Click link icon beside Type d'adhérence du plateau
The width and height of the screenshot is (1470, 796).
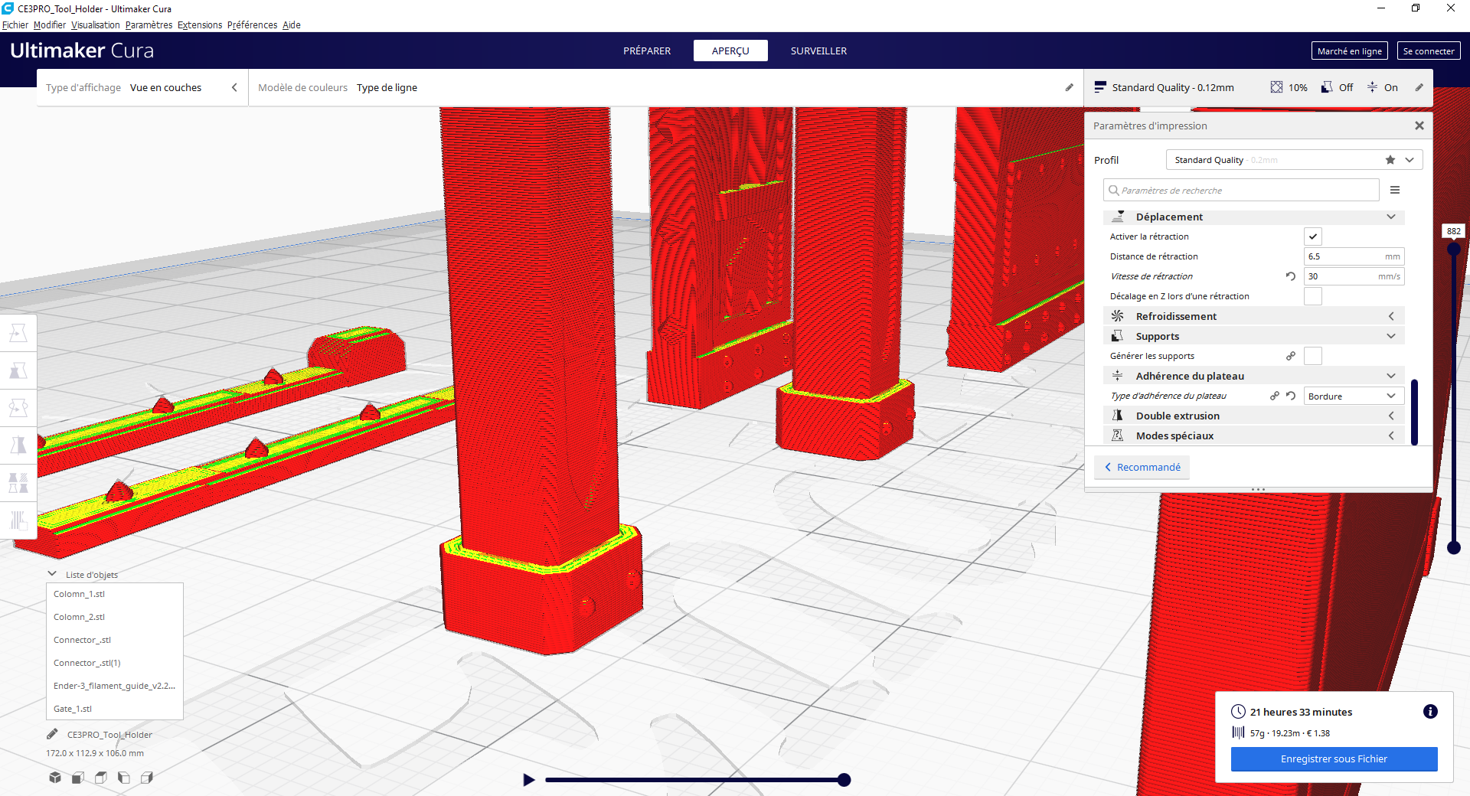[1275, 396]
